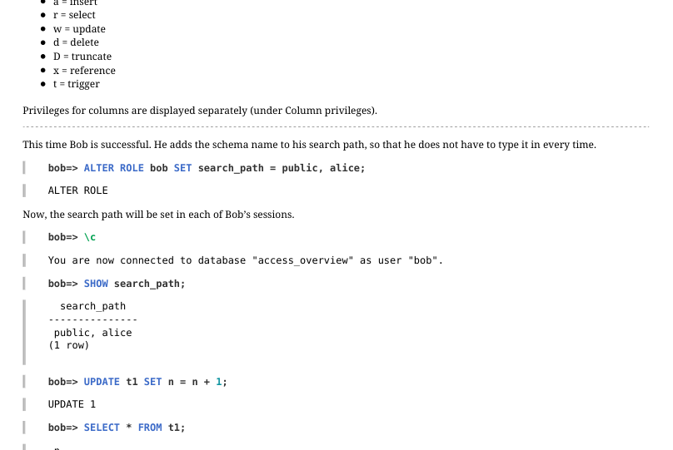Viewport: 673px width, 450px height.
Task: Click the 'w = update' bullet item
Action: click(x=79, y=29)
